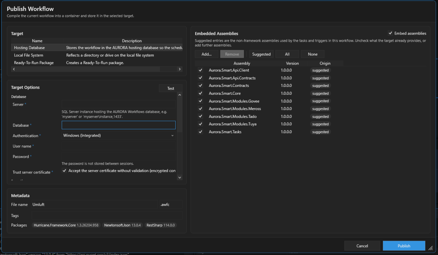438x255 pixels.
Task: Focus the Server input field
Action: pos(118,104)
